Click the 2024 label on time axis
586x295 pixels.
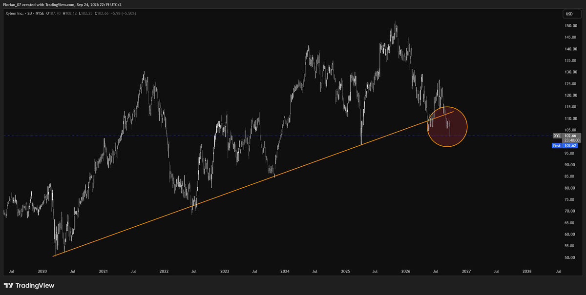pyautogui.click(x=285, y=271)
